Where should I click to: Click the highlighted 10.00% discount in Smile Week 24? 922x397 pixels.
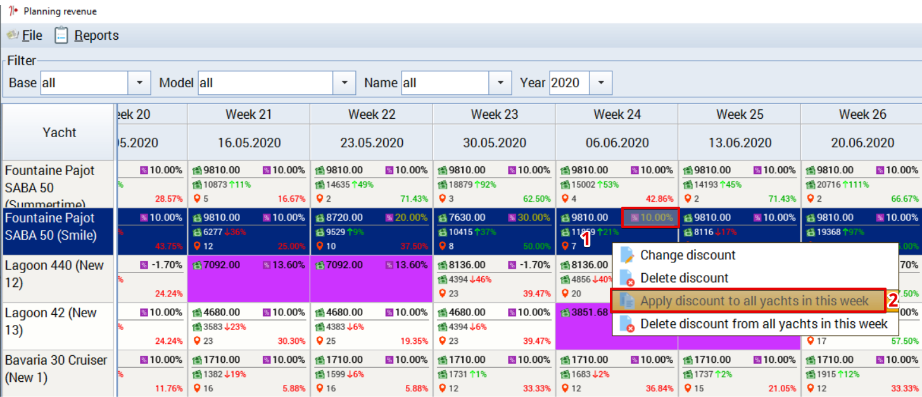[650, 217]
